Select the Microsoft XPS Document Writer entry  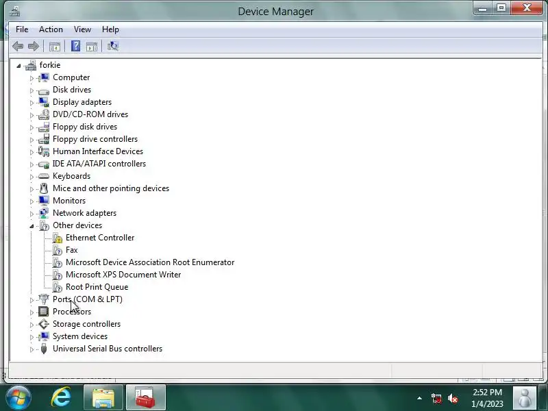[x=123, y=275]
